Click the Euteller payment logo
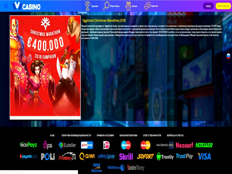The height and width of the screenshot is (174, 232). [x=67, y=145]
